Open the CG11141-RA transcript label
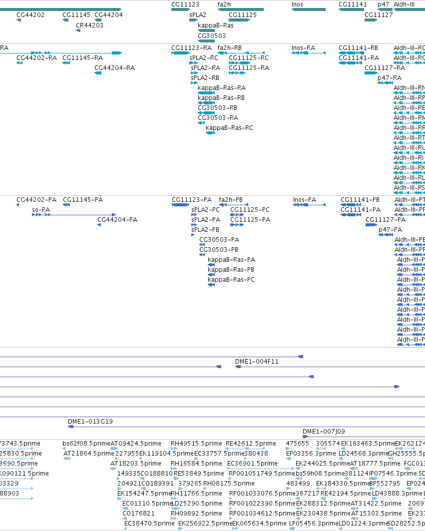This screenshot has width=425, height=531. (x=359, y=58)
